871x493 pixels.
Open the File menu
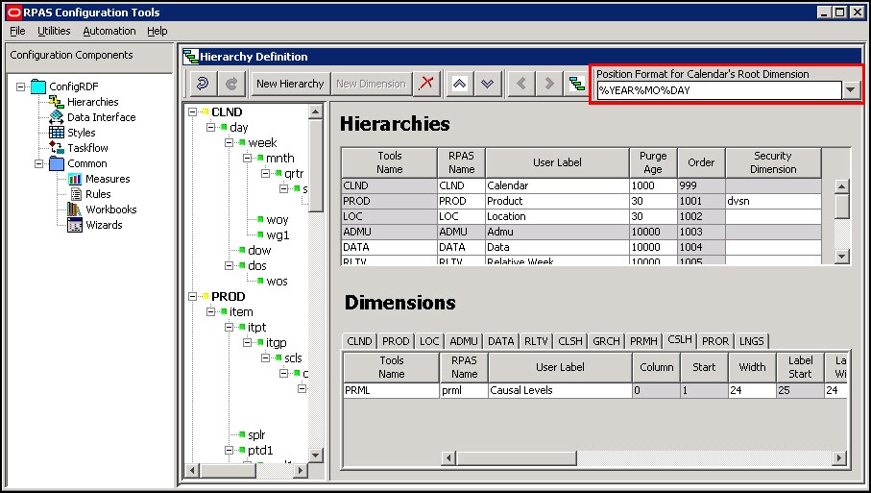[17, 31]
